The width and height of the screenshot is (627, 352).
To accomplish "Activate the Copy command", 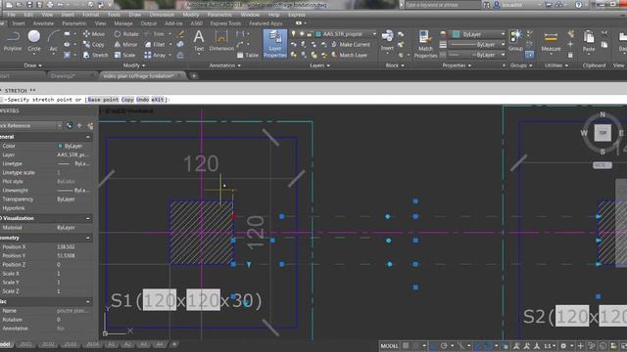I will (x=94, y=44).
